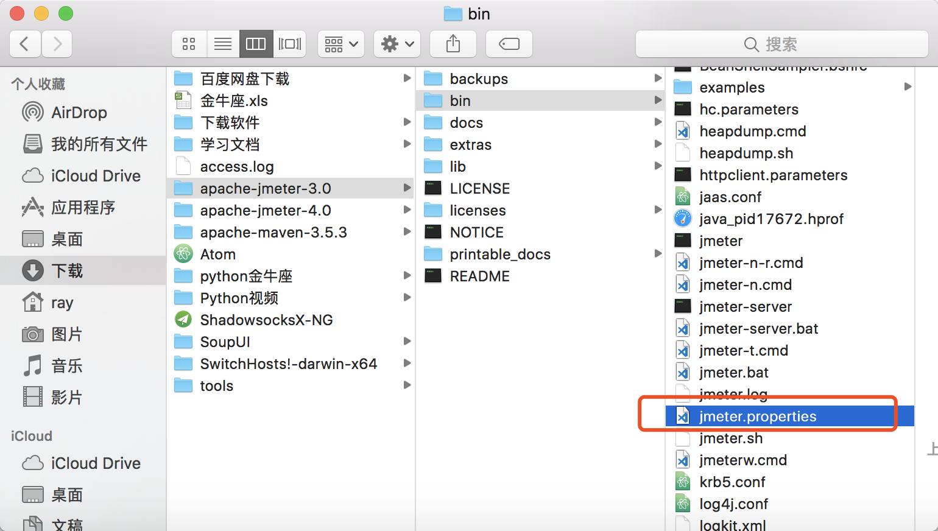Select the python金牛座 folder
938x531 pixels.
tap(291, 276)
